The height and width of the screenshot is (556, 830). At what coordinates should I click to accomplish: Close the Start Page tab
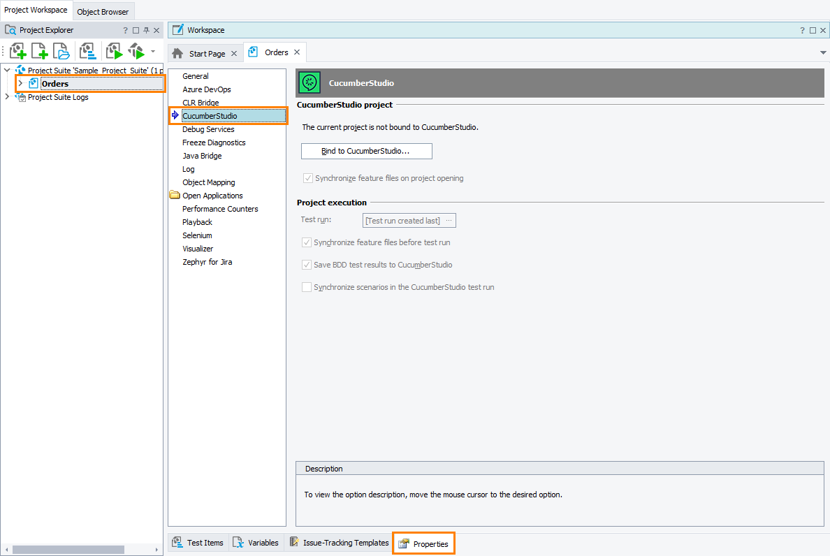click(x=234, y=53)
